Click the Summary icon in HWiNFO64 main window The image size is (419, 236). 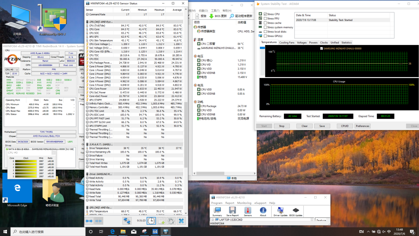(x=217, y=212)
